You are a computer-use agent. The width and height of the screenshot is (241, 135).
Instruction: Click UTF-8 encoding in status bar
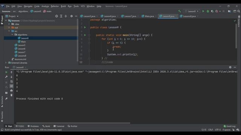218,130
